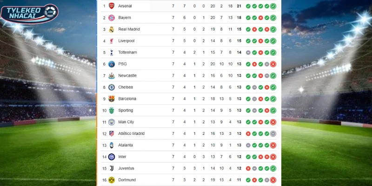Viewport: 372px width, 186px height.
Task: Click the Arsenal club crest icon
Action: click(x=111, y=6)
